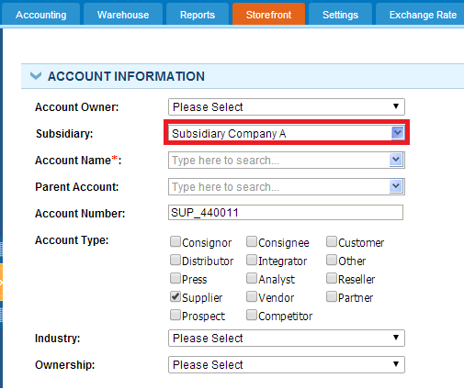This screenshot has width=464, height=389.
Task: Tick the Competitor checkbox
Action: point(252,315)
